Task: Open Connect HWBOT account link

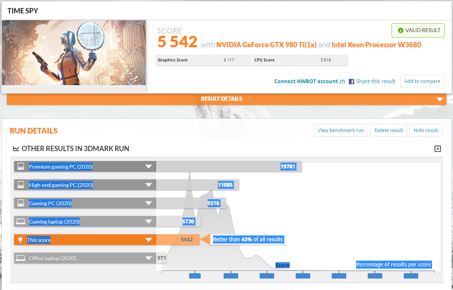Action: [x=306, y=81]
